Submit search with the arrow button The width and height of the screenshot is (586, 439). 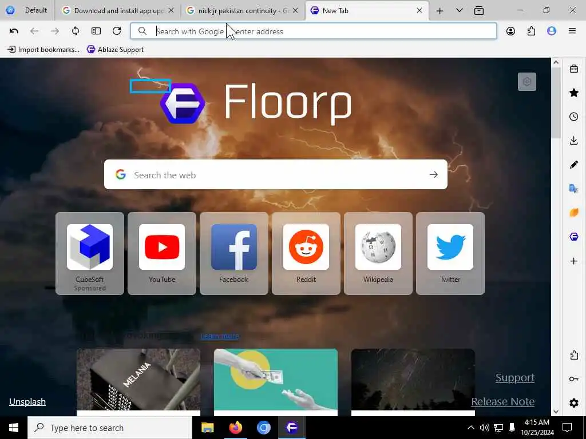(x=434, y=174)
